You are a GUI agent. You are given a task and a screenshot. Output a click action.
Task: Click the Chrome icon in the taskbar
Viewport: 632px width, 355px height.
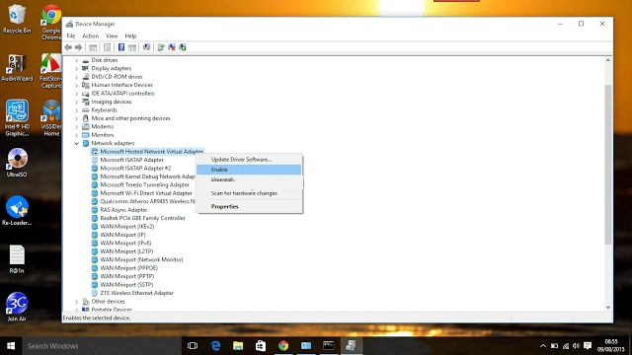[283, 346]
